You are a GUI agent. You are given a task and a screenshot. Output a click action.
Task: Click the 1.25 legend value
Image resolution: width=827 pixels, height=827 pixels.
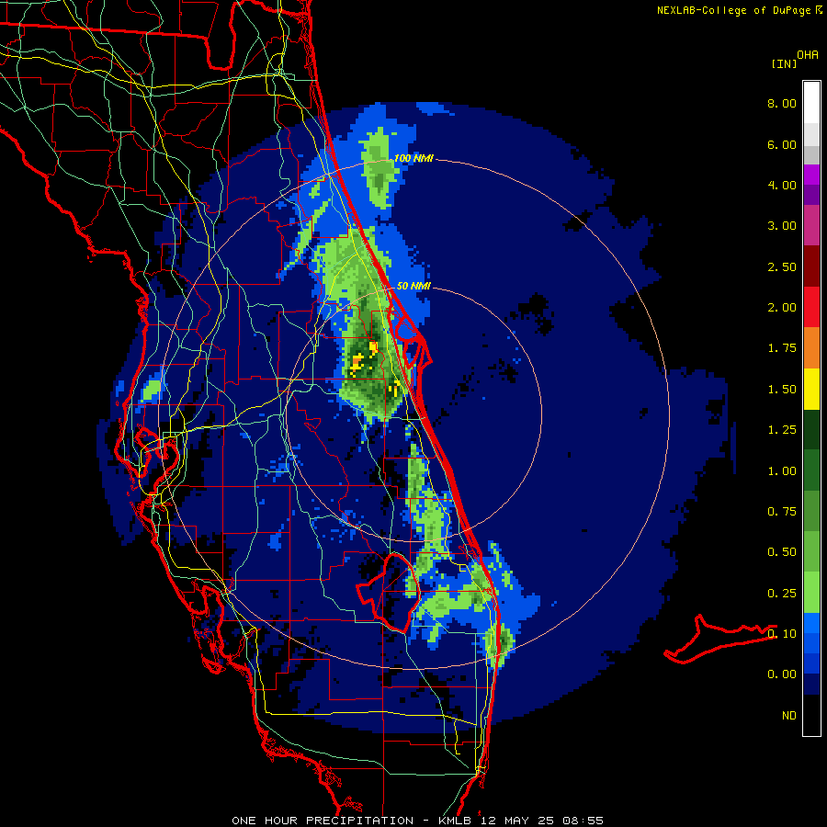point(782,430)
